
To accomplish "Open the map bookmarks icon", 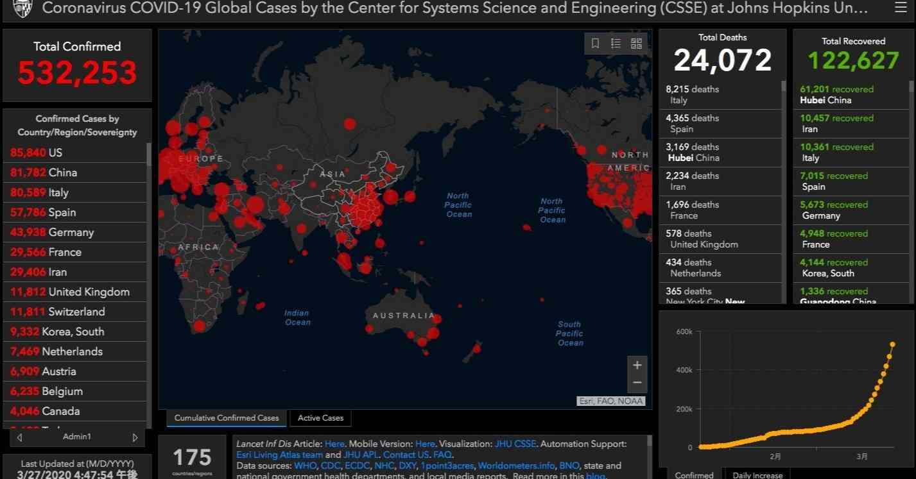I will (x=595, y=44).
